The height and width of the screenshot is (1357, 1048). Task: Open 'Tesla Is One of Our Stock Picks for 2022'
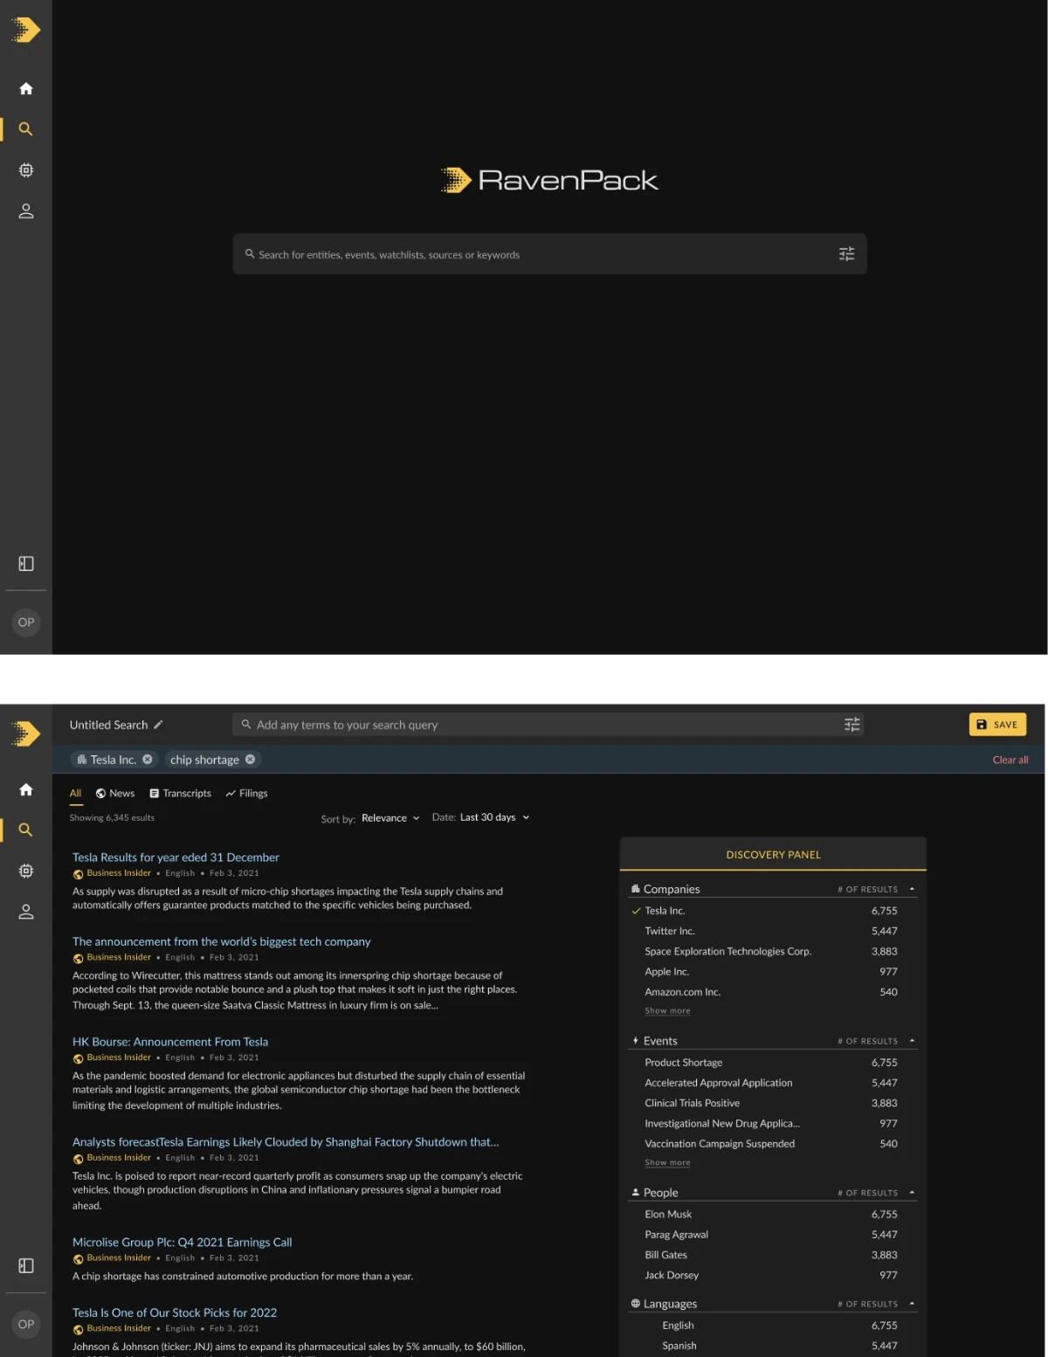[x=175, y=1312]
